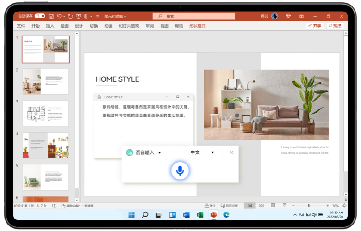Click the green voice input logo icon
Image resolution: width=361 pixels, height=231 pixels.
click(x=130, y=152)
